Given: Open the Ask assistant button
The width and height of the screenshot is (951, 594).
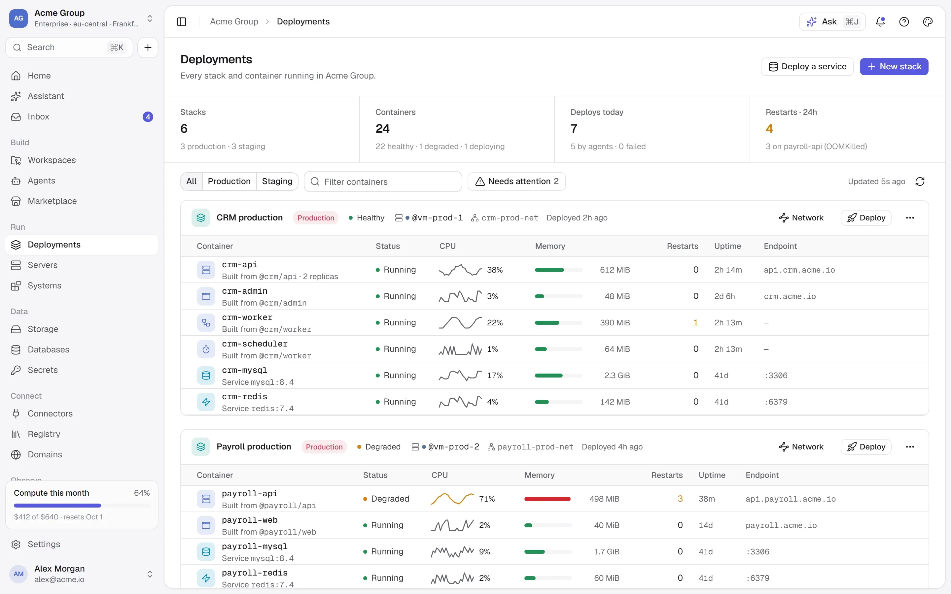Looking at the screenshot, I should [x=832, y=21].
